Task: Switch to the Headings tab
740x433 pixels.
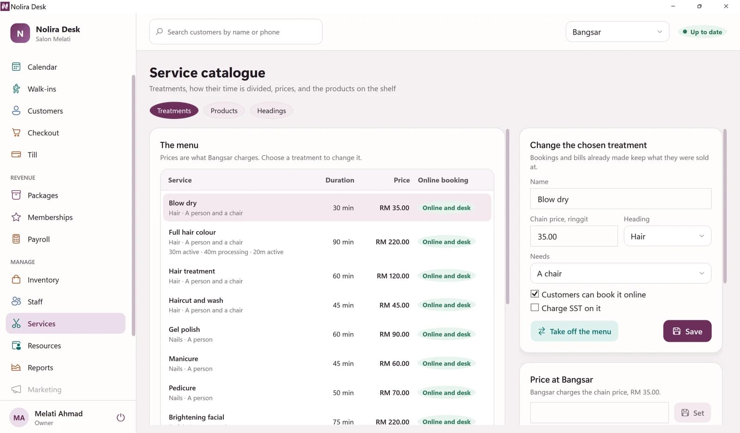Action: pyautogui.click(x=271, y=110)
